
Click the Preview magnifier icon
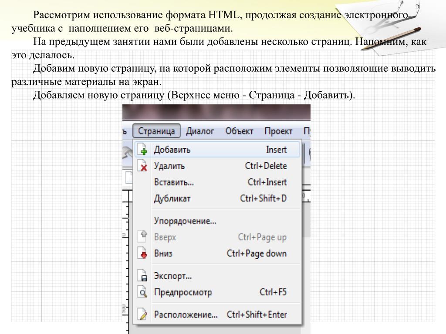point(142,292)
